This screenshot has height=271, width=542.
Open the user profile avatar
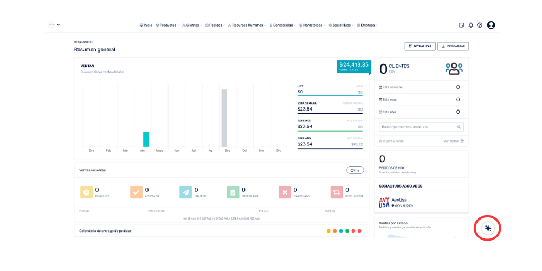click(x=491, y=25)
